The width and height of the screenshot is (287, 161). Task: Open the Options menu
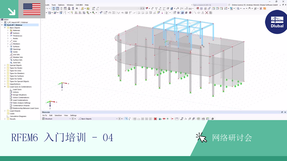coord(61,5)
